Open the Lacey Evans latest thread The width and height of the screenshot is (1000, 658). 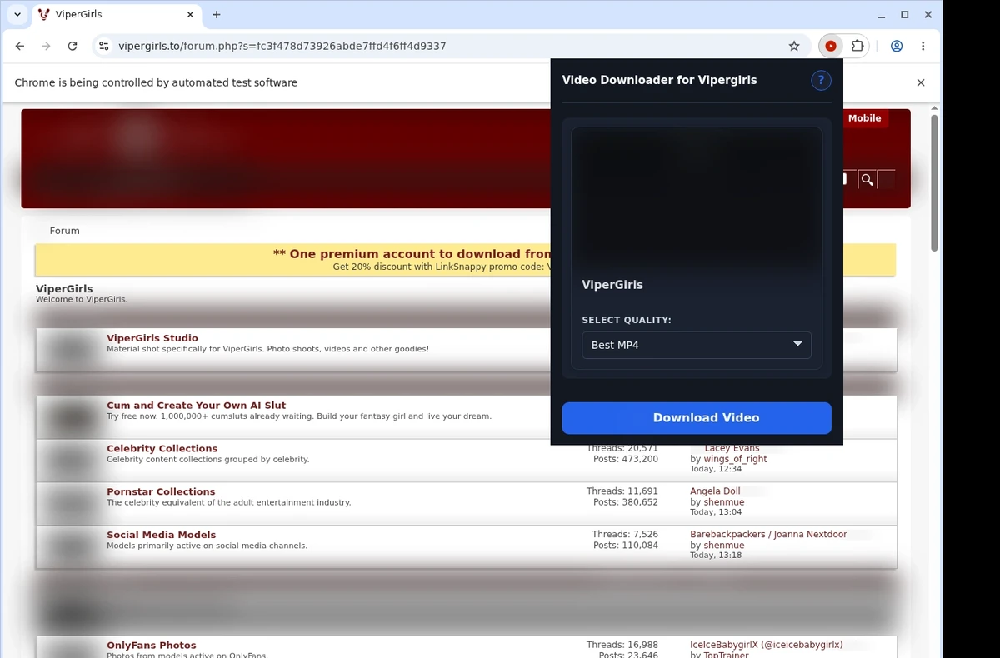click(732, 448)
